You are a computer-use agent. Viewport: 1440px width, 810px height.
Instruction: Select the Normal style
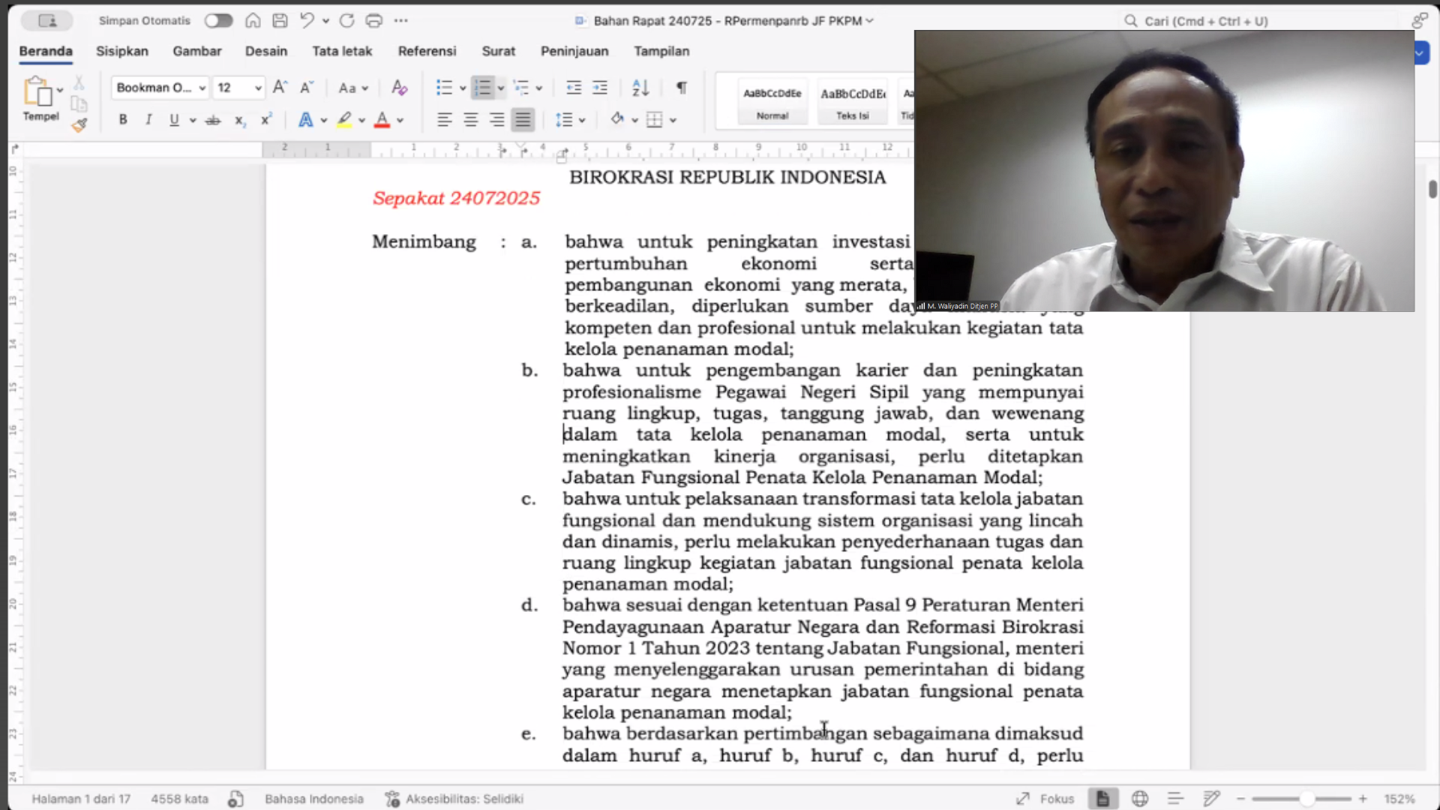(x=772, y=103)
